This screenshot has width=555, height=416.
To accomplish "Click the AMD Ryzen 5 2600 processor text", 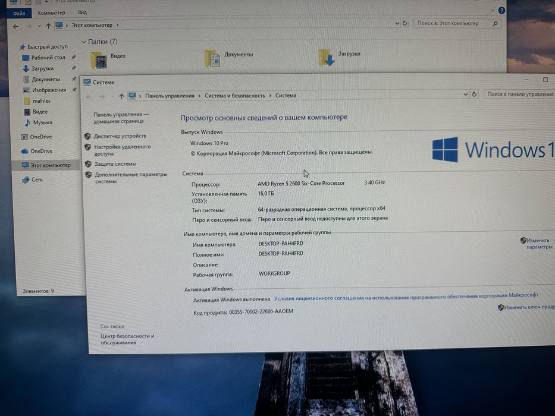I will (301, 183).
